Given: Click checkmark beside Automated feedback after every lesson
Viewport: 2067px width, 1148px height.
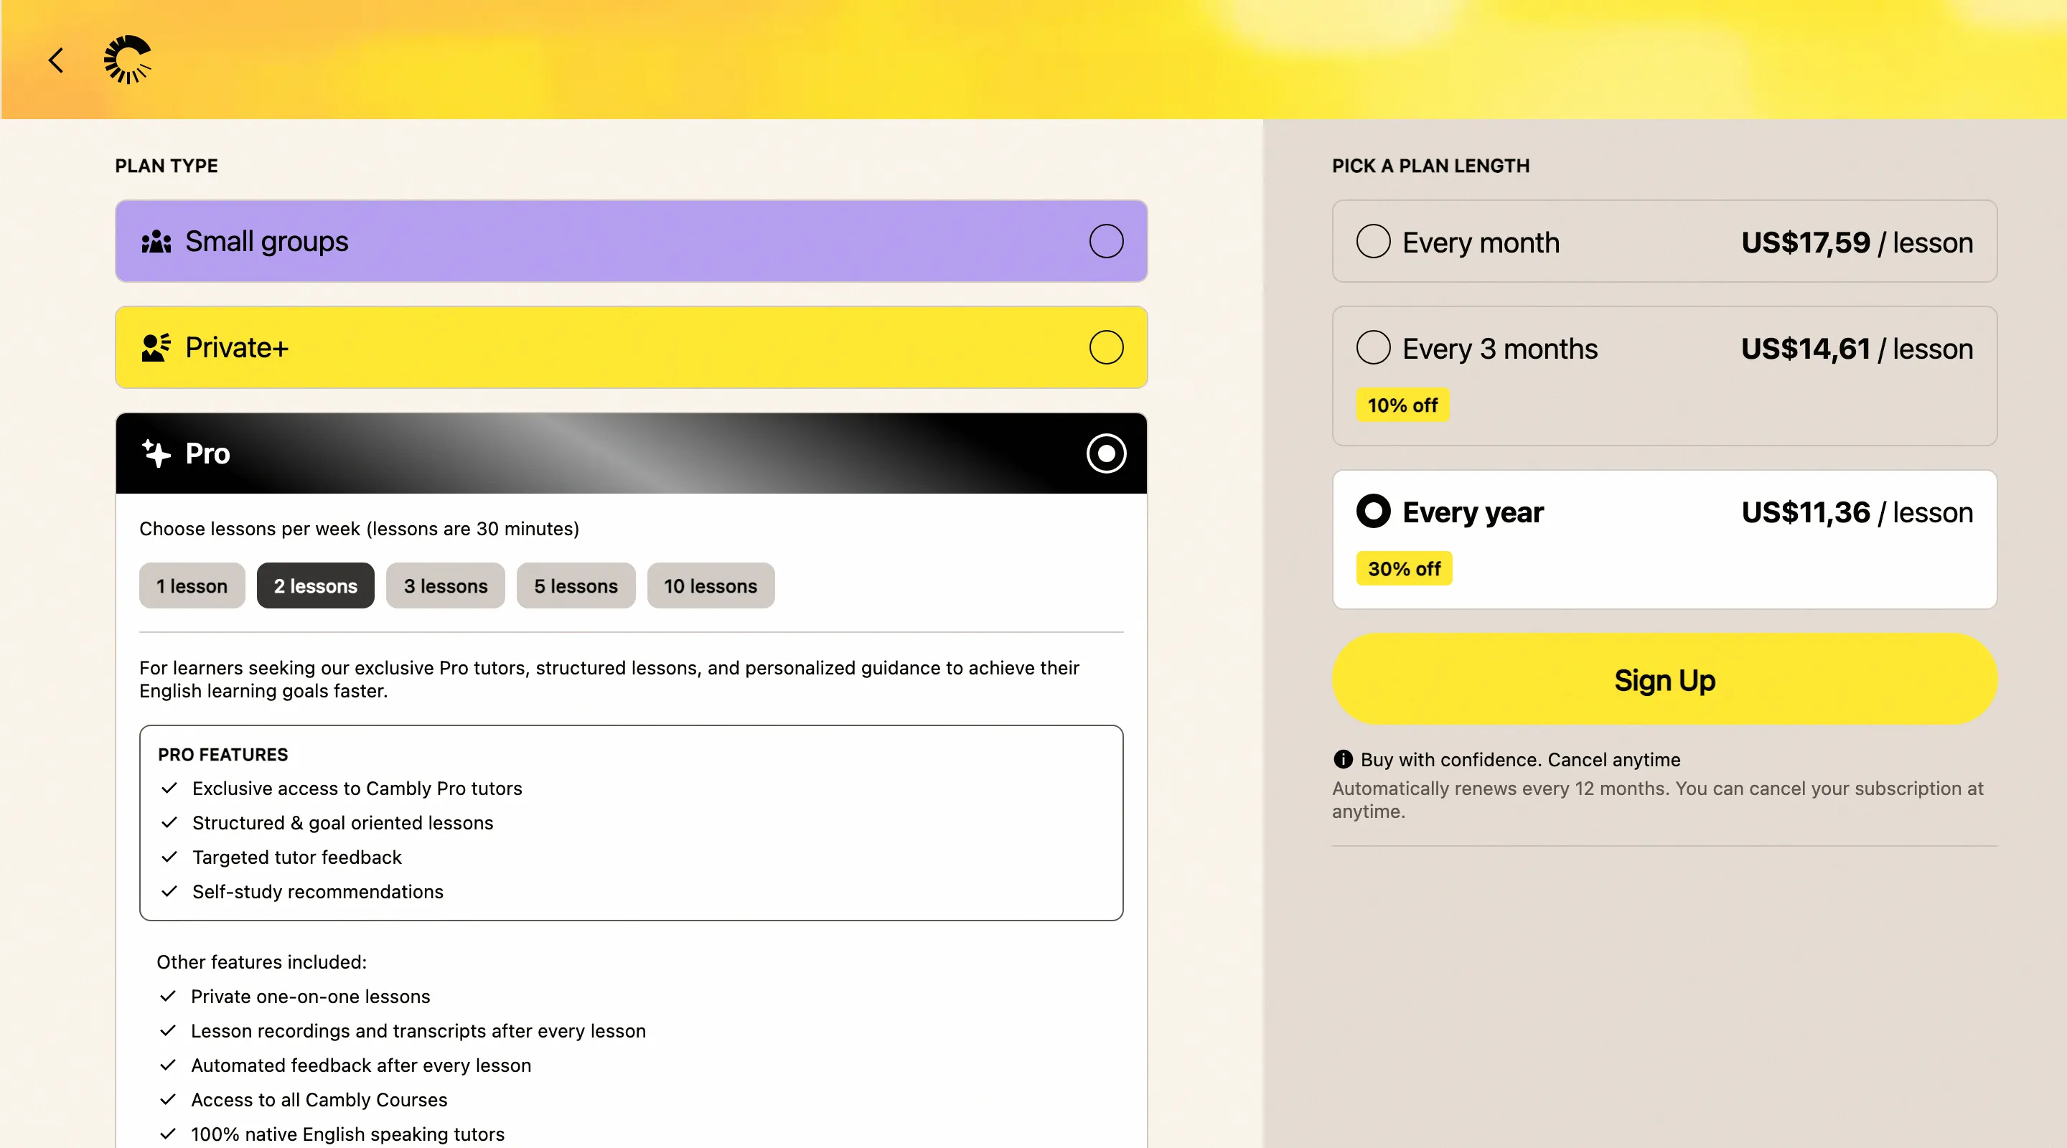Looking at the screenshot, I should [x=167, y=1065].
